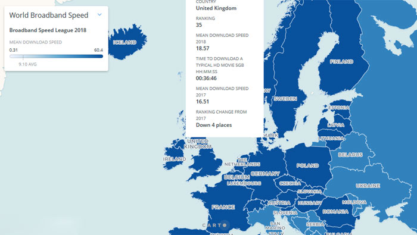The height and width of the screenshot is (235, 417).
Task: Select Estonia on the map
Action: click(x=339, y=108)
